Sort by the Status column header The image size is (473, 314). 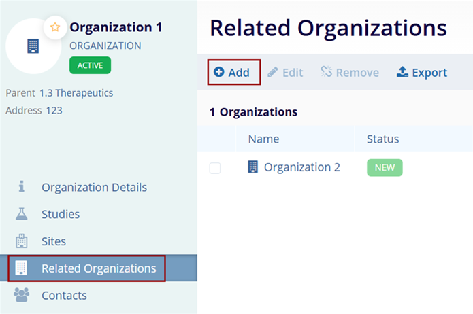click(x=382, y=139)
